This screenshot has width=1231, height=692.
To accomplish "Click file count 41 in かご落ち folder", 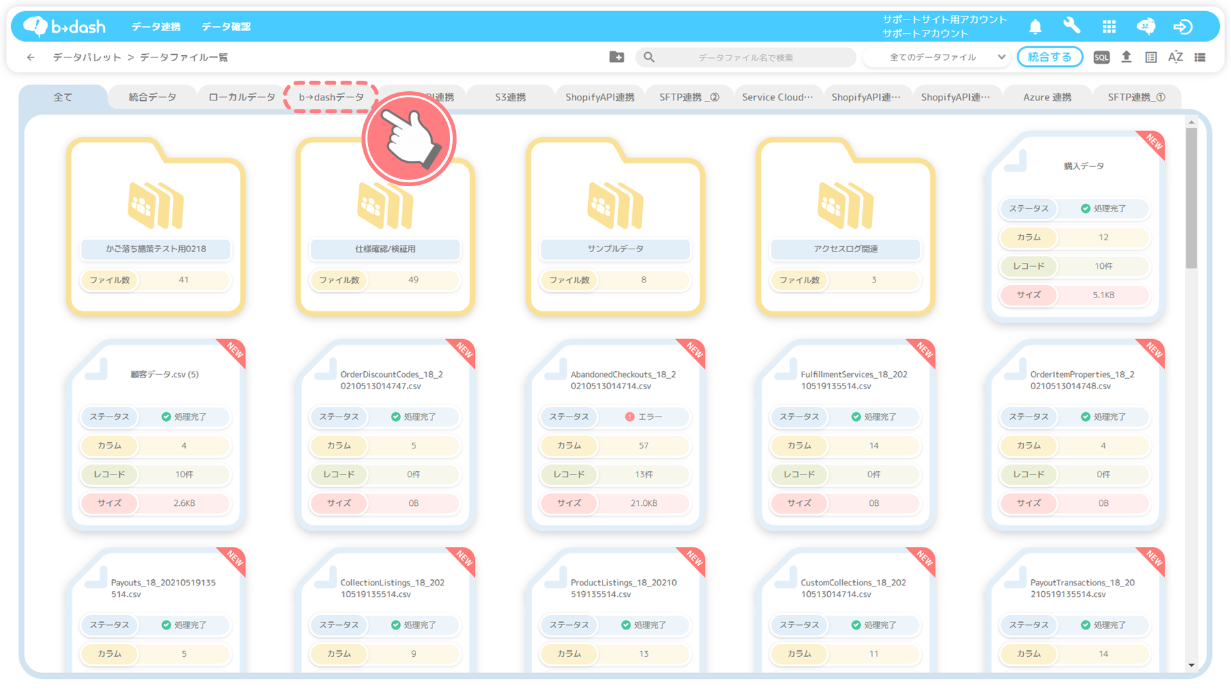I will pos(184,280).
